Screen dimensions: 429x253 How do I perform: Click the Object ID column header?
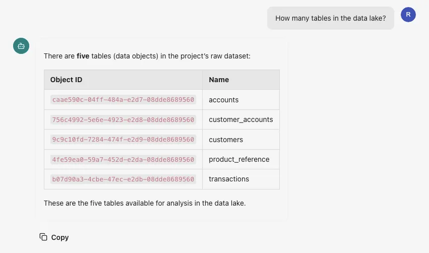click(x=66, y=80)
